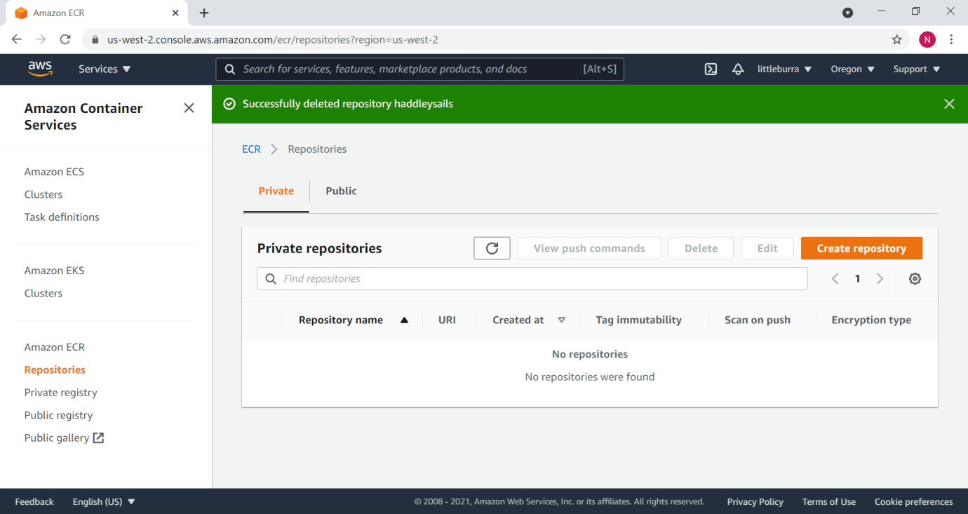968x514 pixels.
Task: Open the Support dropdown menu
Action: [x=916, y=69]
